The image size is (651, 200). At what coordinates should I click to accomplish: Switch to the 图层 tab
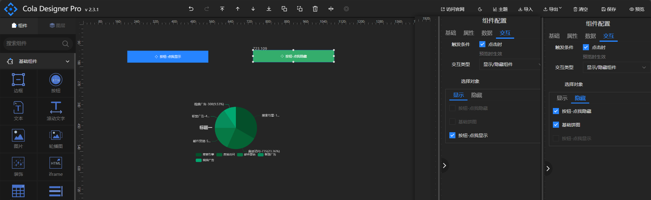pos(57,26)
